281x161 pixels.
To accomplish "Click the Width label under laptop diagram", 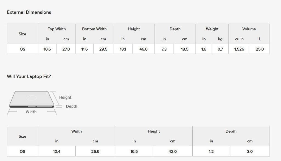I will pyautogui.click(x=31, y=112).
